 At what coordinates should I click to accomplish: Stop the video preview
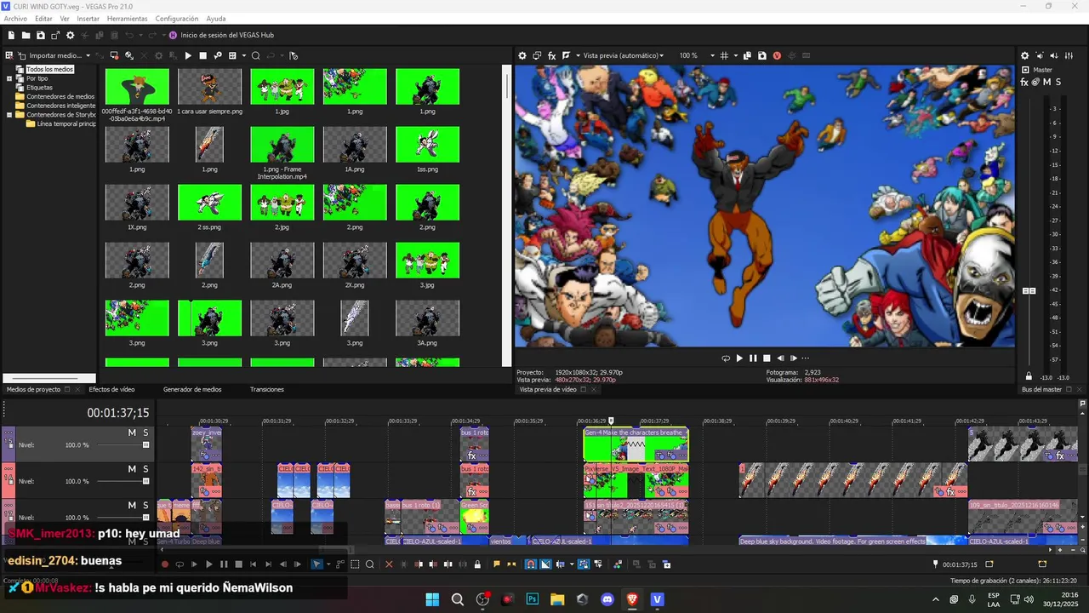coord(767,358)
